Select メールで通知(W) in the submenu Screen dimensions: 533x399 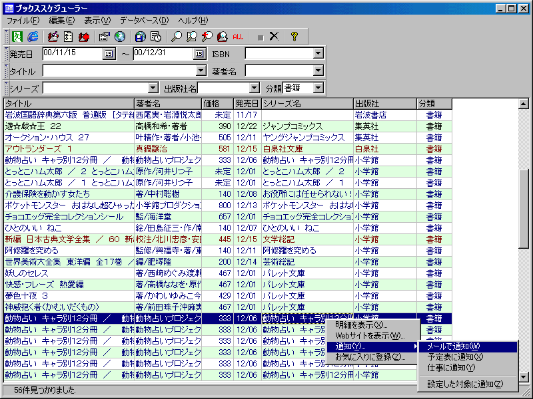click(468, 346)
